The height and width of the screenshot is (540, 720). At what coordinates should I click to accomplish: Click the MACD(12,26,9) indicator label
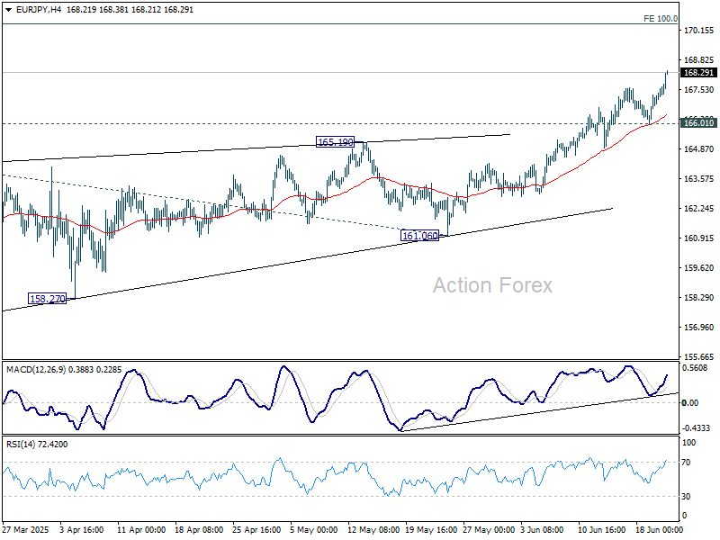pos(36,370)
